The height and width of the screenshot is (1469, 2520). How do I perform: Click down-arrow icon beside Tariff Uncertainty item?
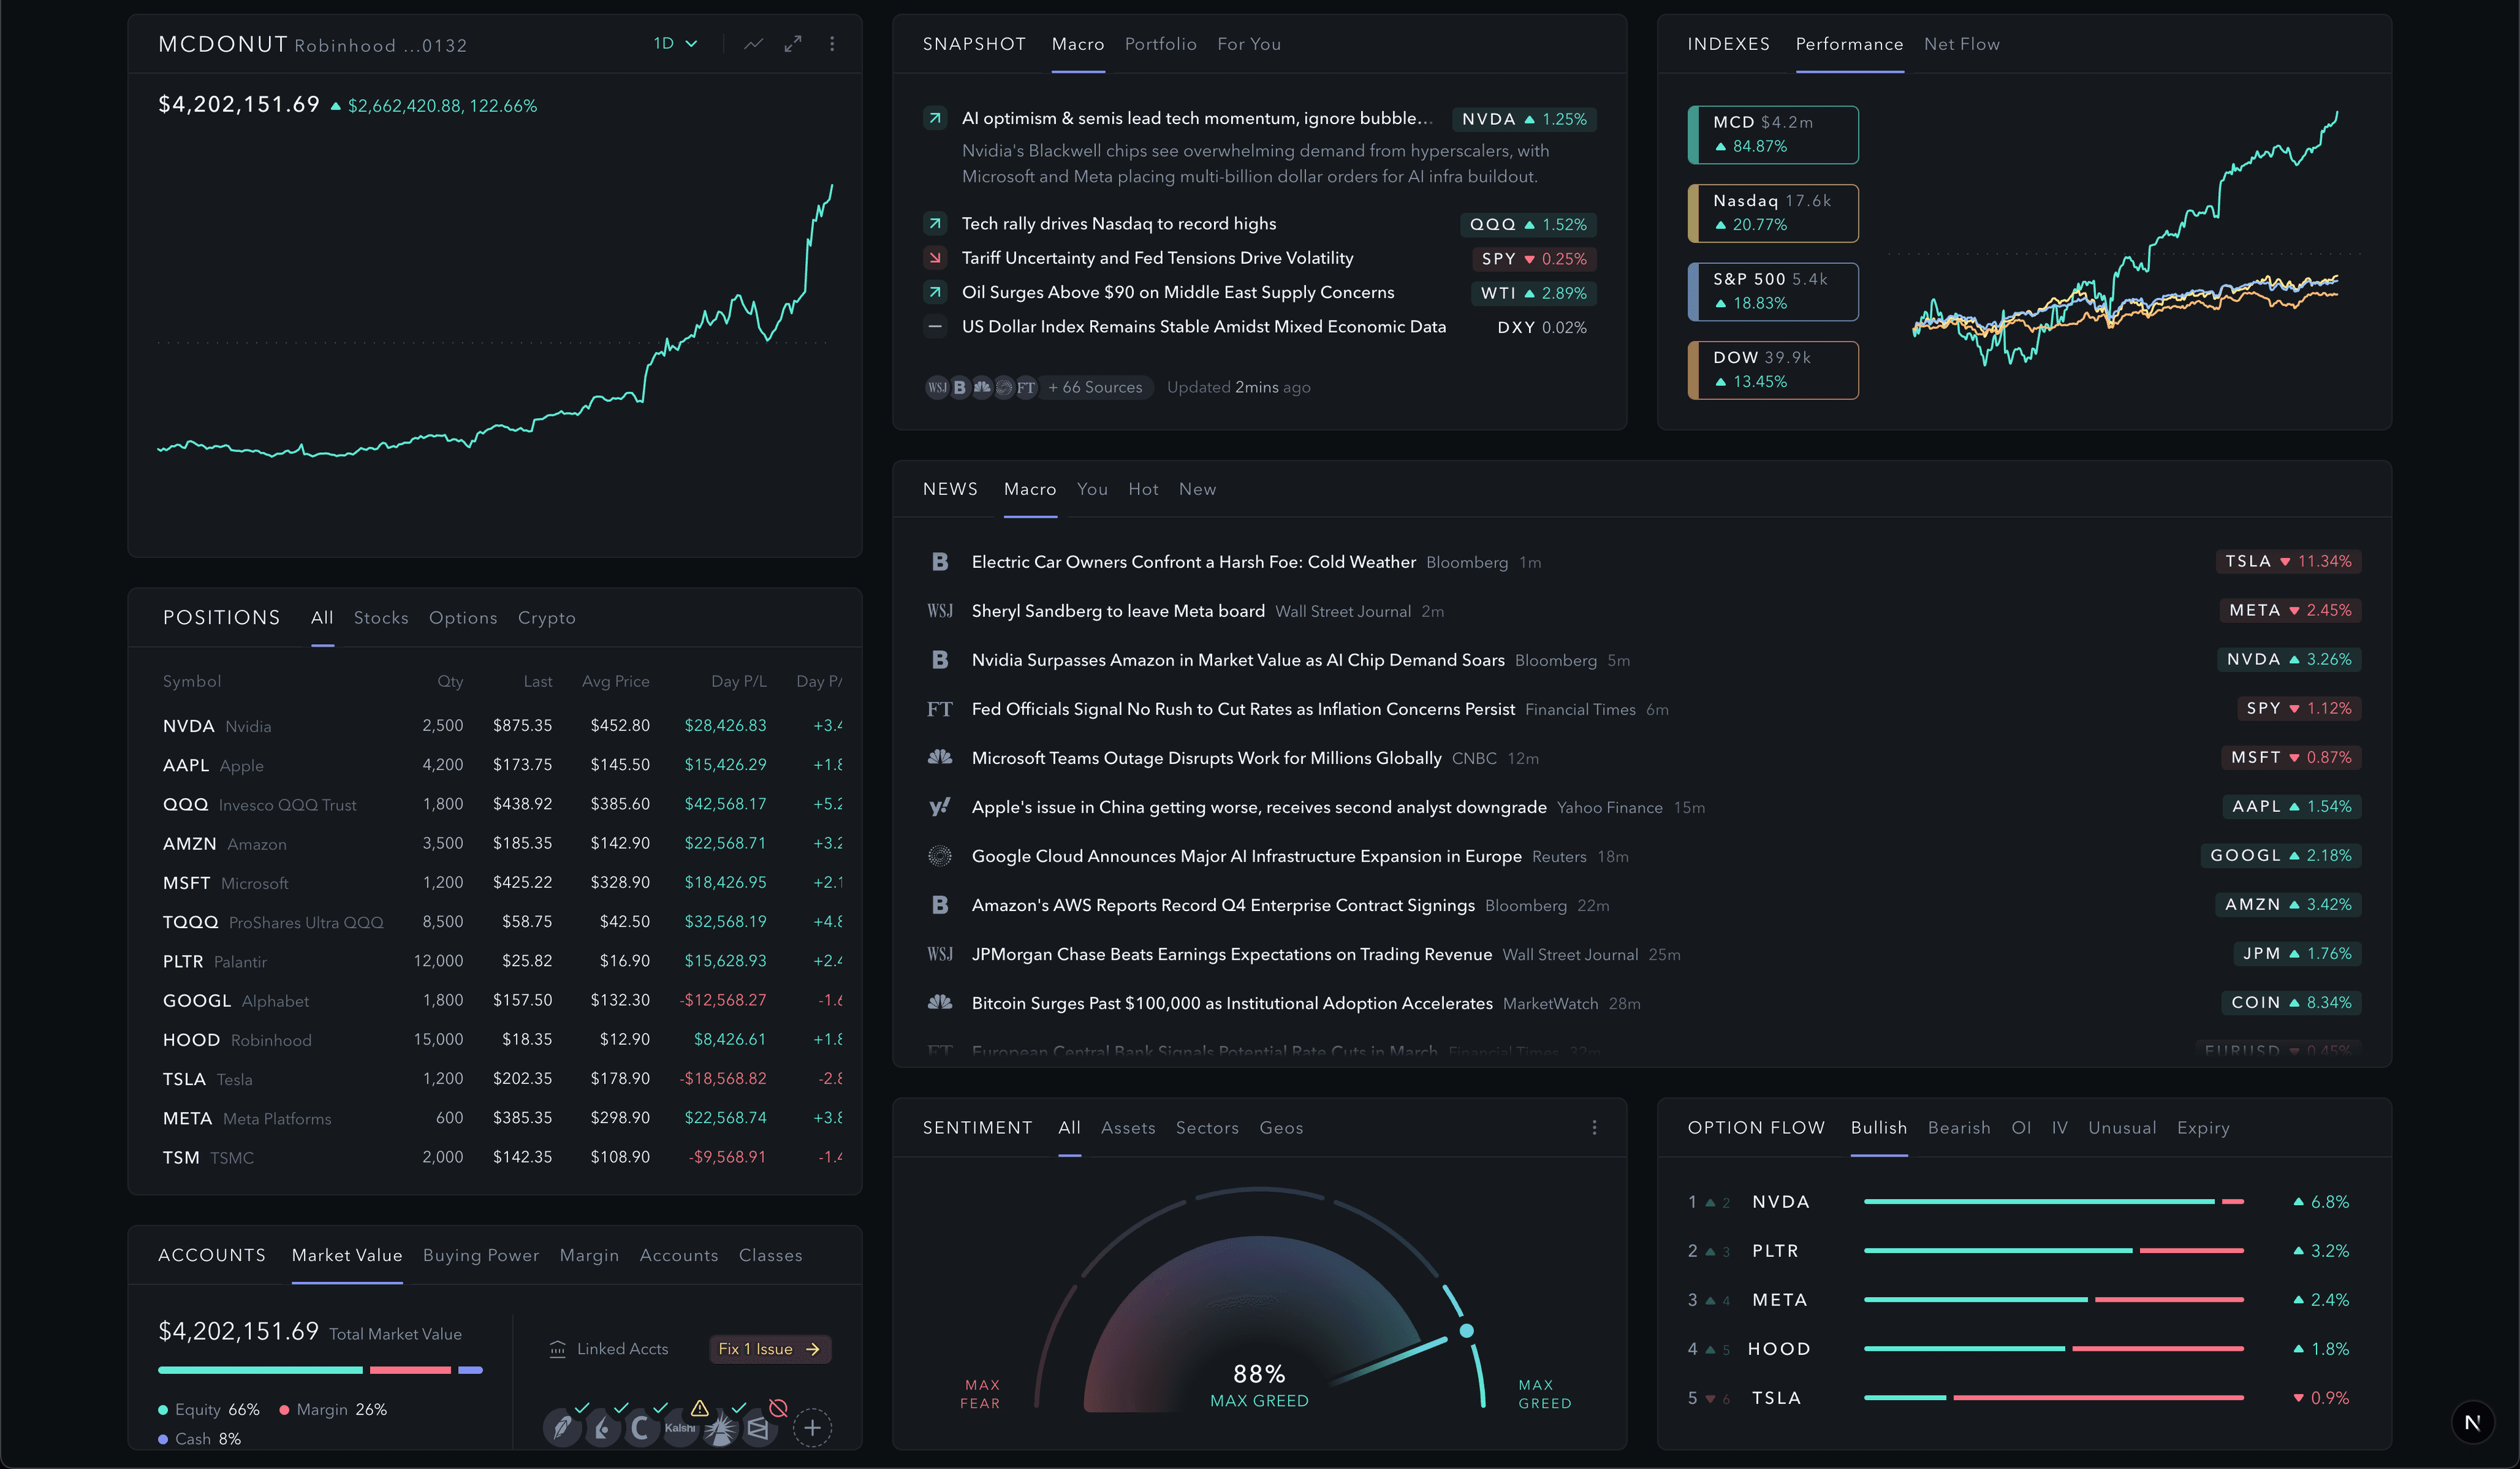pyautogui.click(x=935, y=258)
